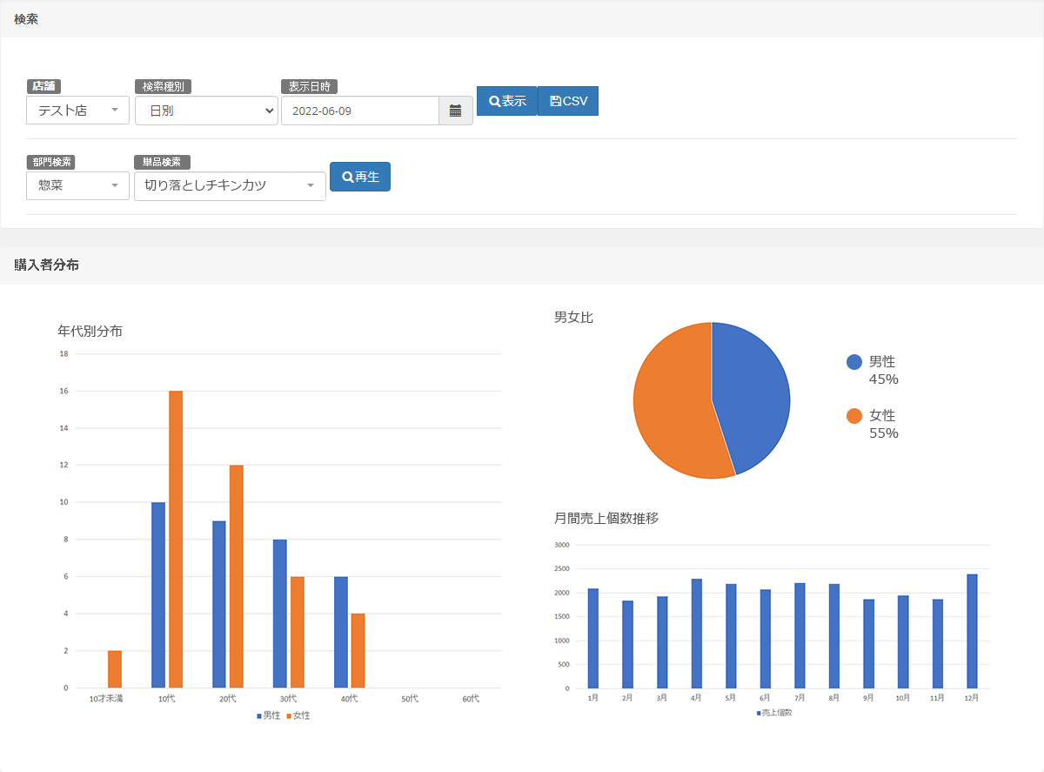
Task: Click the 売上個数 legend marker
Action: click(x=760, y=713)
